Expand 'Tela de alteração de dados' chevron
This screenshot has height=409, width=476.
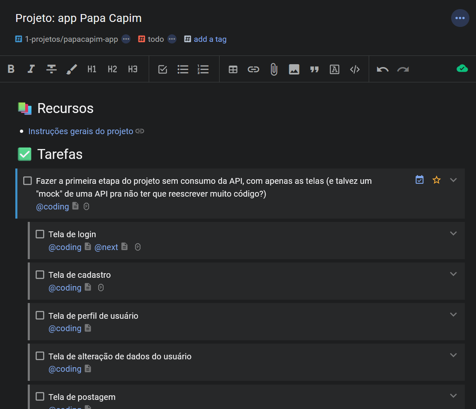pos(453,355)
